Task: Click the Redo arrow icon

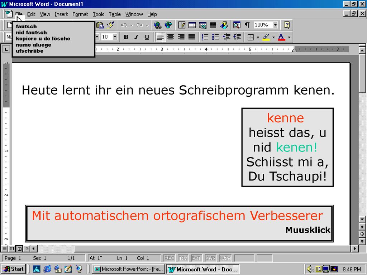Action: pyautogui.click(x=139, y=25)
